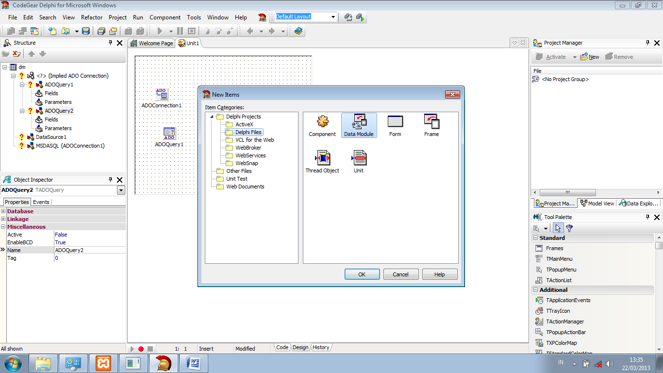The width and height of the screenshot is (663, 373).
Task: Open Help via the blue book toolbar icon
Action: click(x=298, y=31)
